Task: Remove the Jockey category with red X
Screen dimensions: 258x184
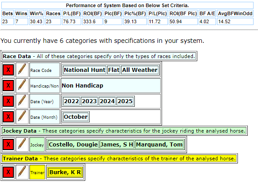Action: tap(8, 145)
